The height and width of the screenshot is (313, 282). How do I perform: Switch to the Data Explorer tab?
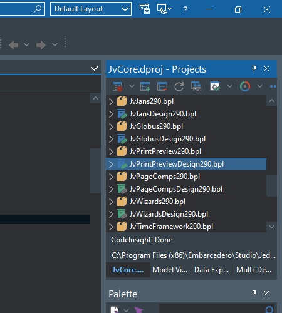[211, 270]
